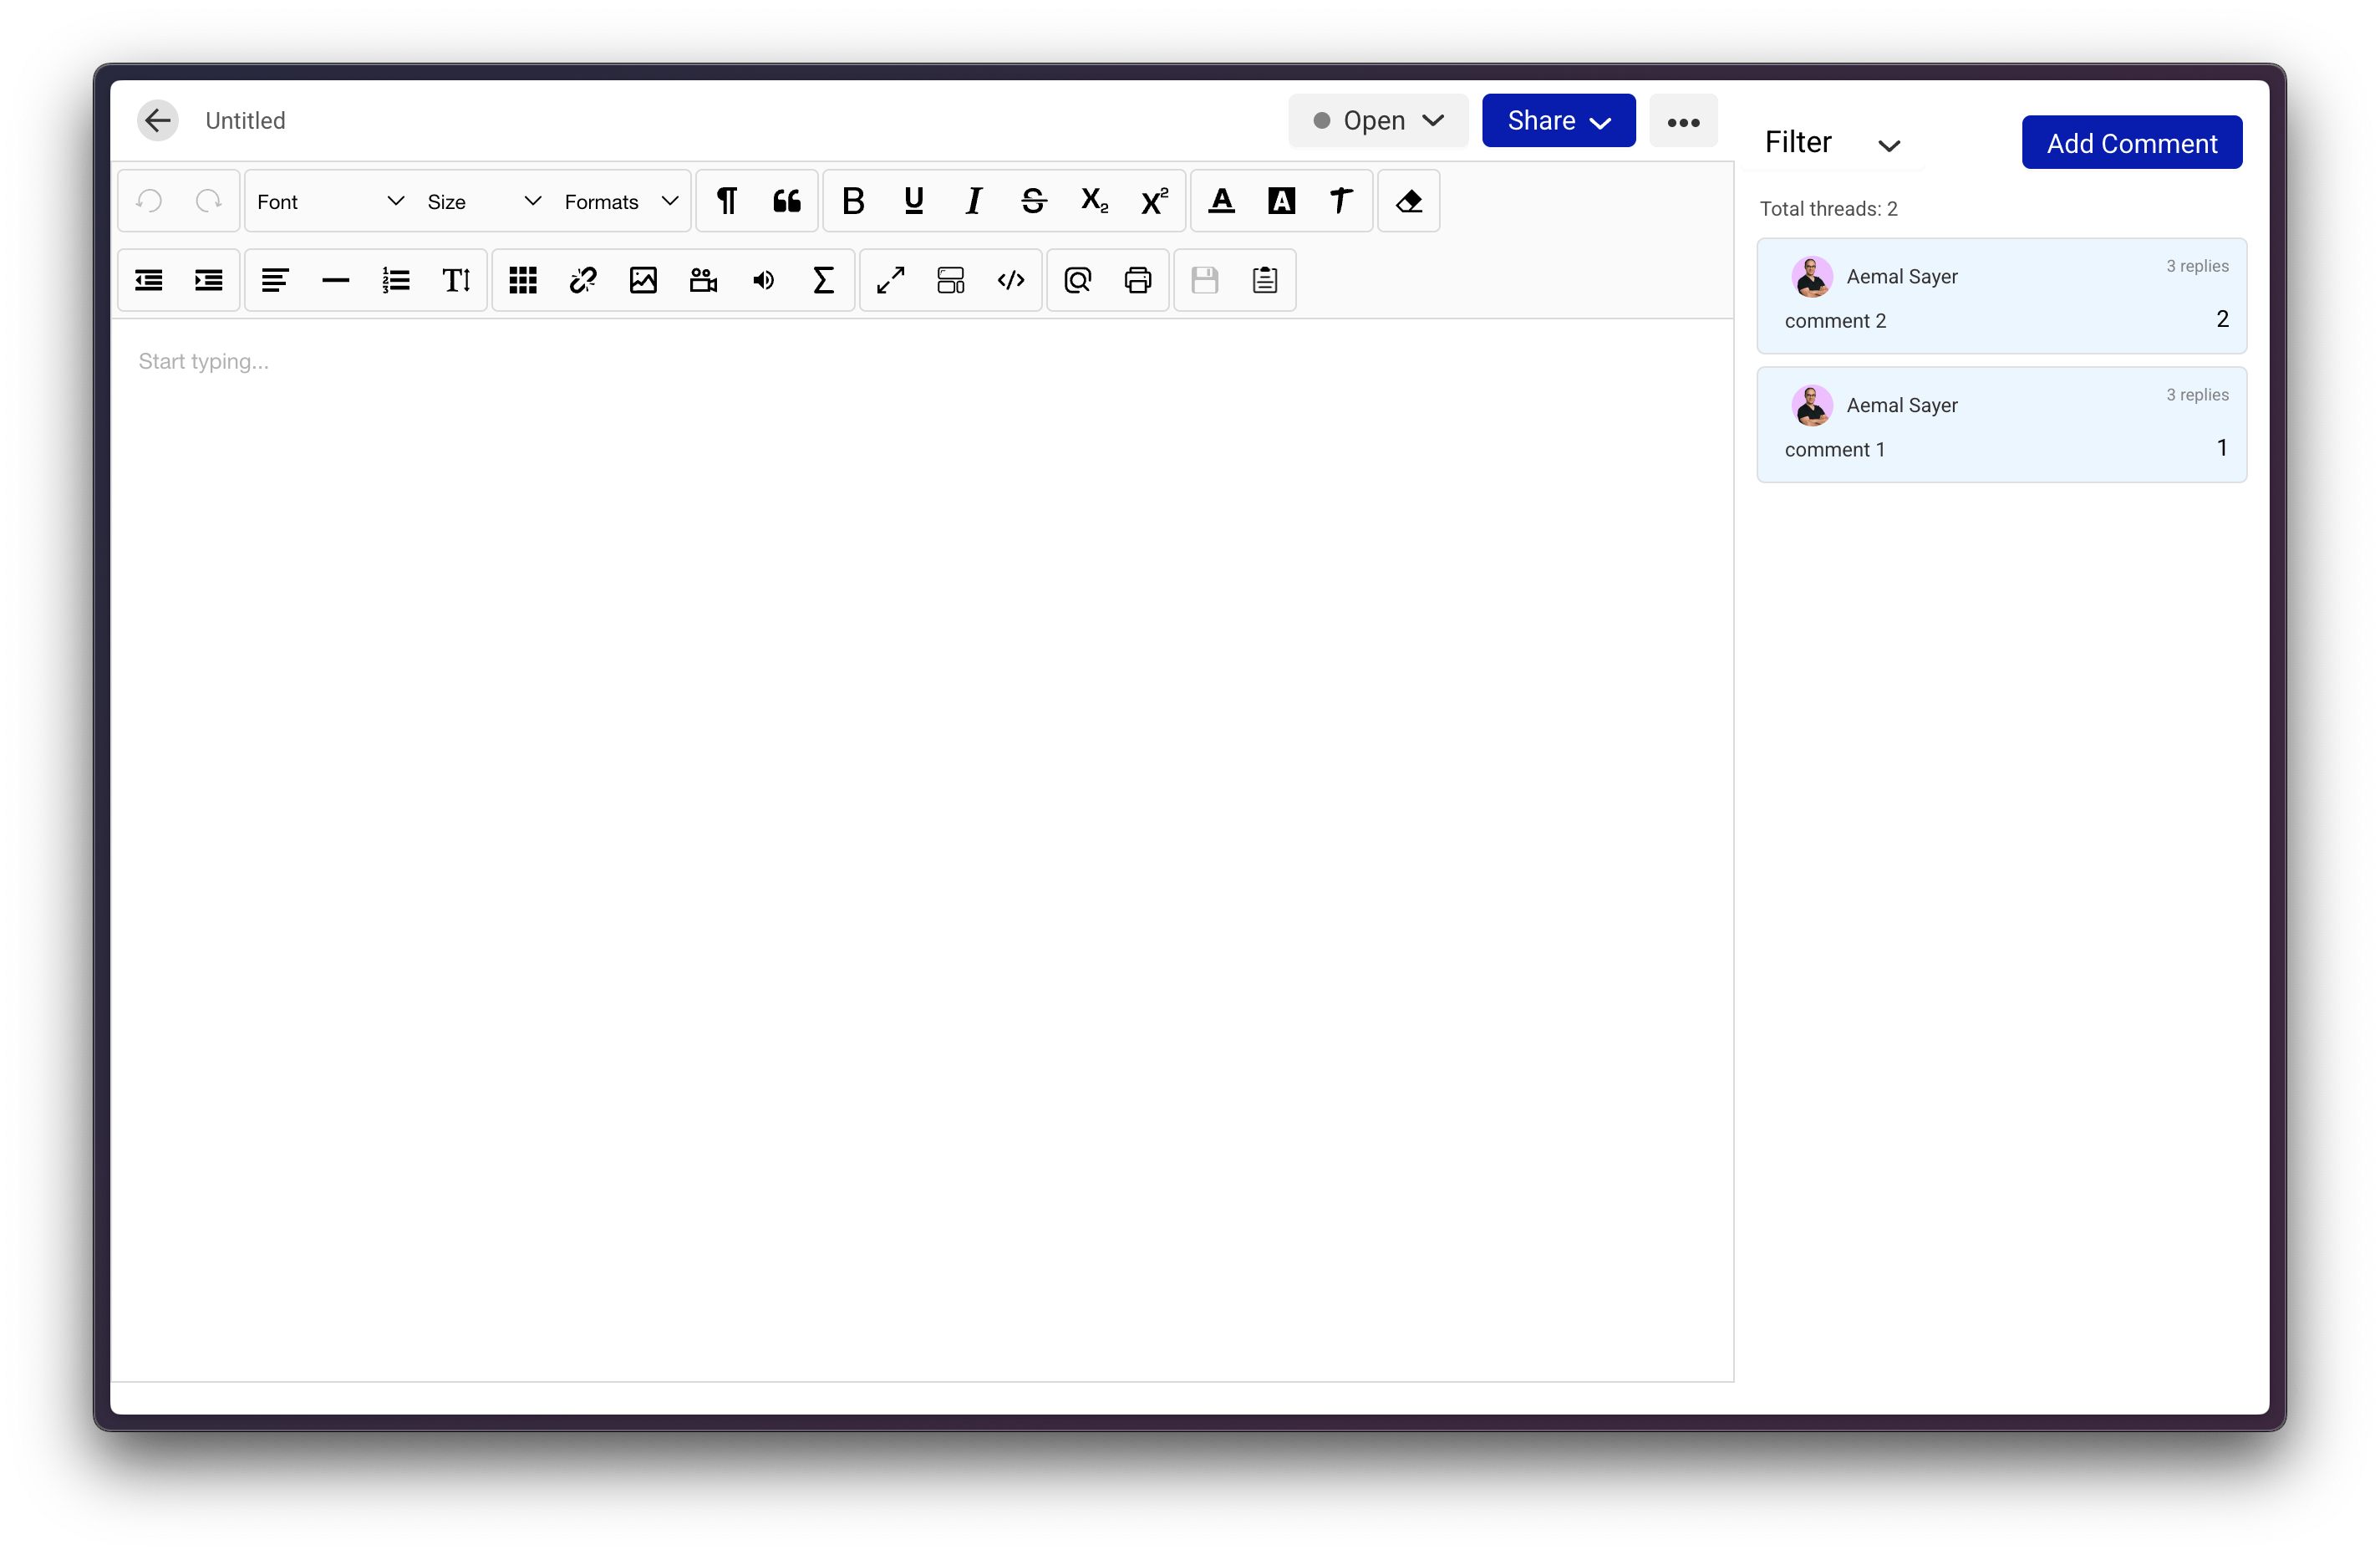Image resolution: width=2380 pixels, height=1555 pixels.
Task: Go back with the arrow button
Action: (x=157, y=121)
